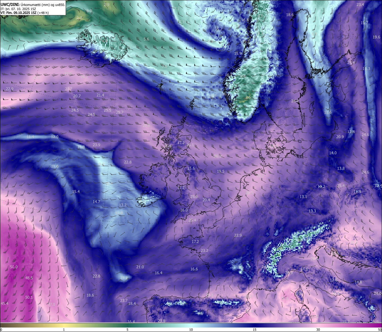Click the map value '20.7'
Viewport: 382px width, 332px height.
tap(77, 96)
